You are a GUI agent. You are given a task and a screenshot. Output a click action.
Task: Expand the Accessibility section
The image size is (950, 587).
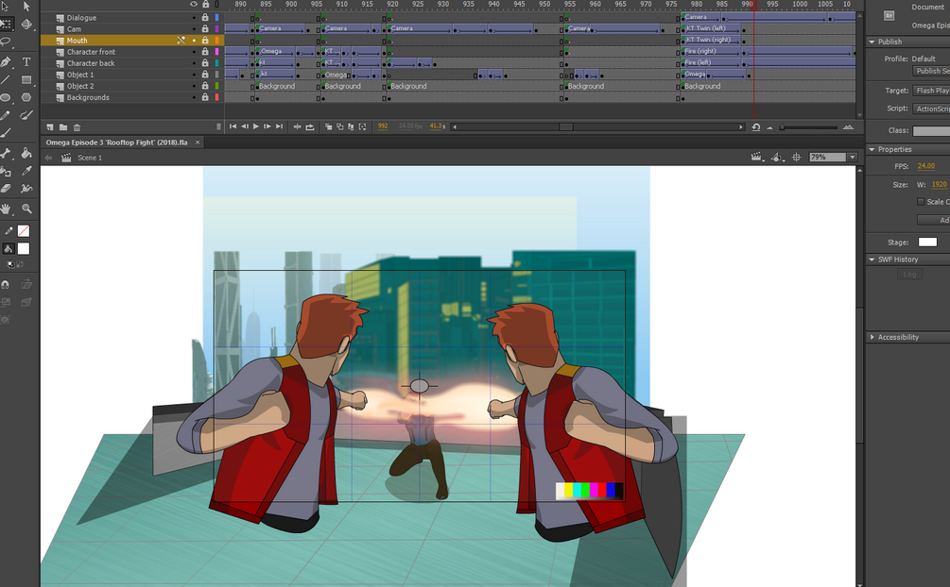pyautogui.click(x=872, y=337)
